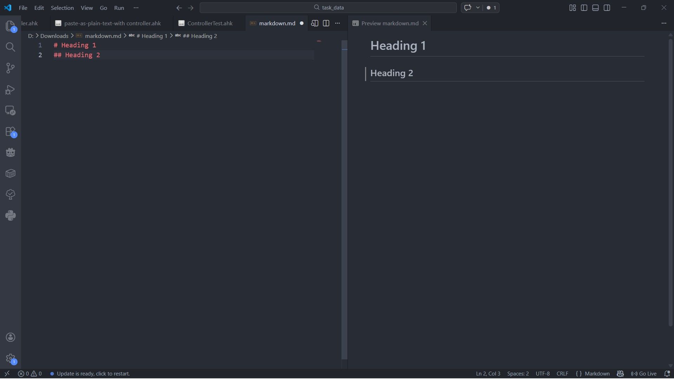
Task: Open the Run and Debug view
Action: coord(10,89)
